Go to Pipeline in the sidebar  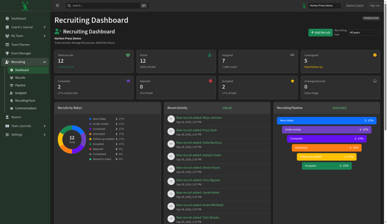[x=28, y=85]
